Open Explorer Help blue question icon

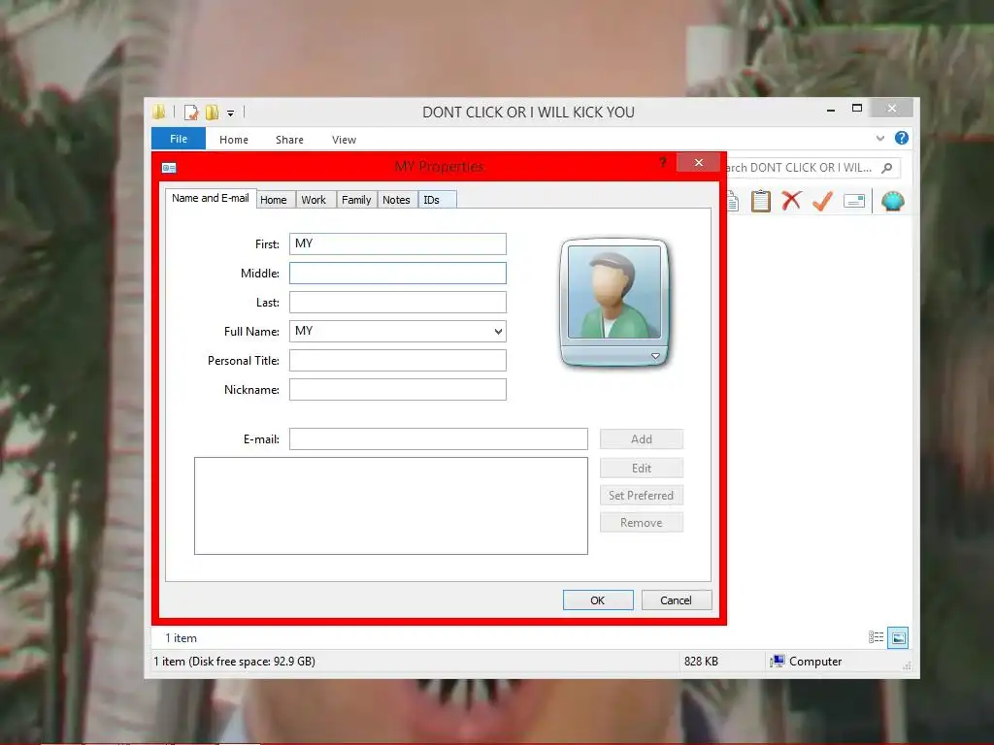[902, 138]
